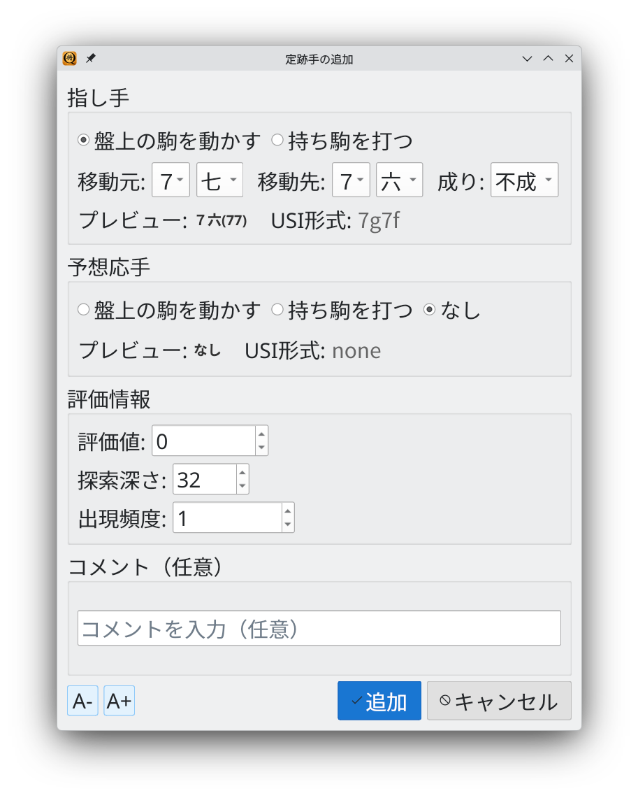Click the comment input field
The image size is (638, 798).
coord(319,627)
